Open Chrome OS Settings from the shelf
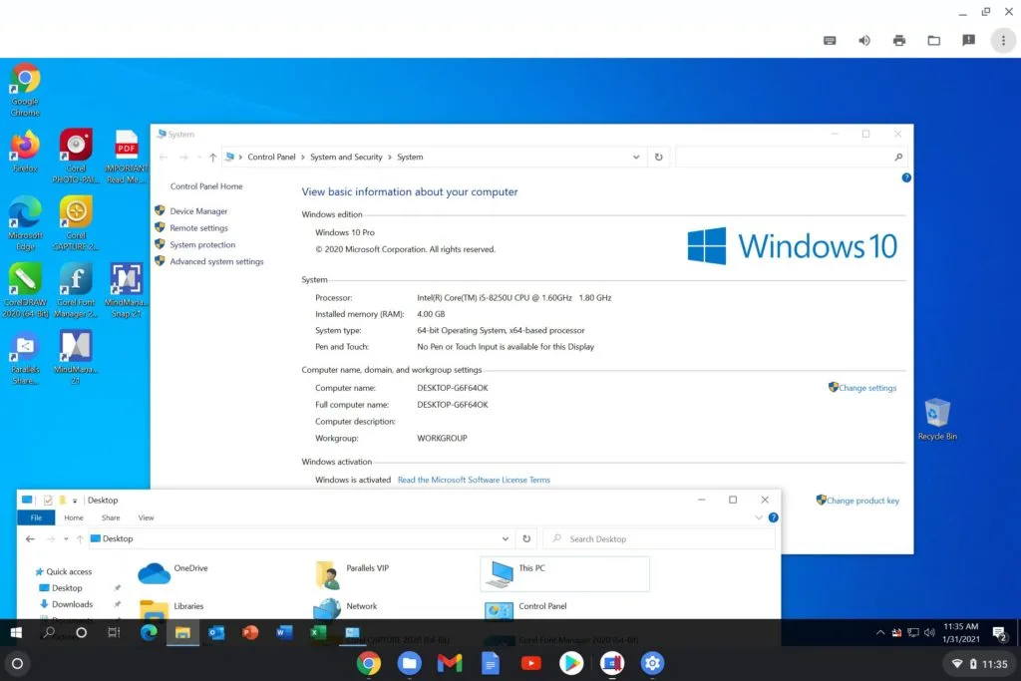The width and height of the screenshot is (1021, 681). (x=652, y=662)
